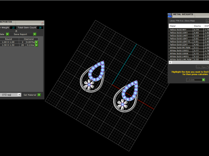
Task: Click the gem weight .22 value field
Action: click(x=13, y=28)
